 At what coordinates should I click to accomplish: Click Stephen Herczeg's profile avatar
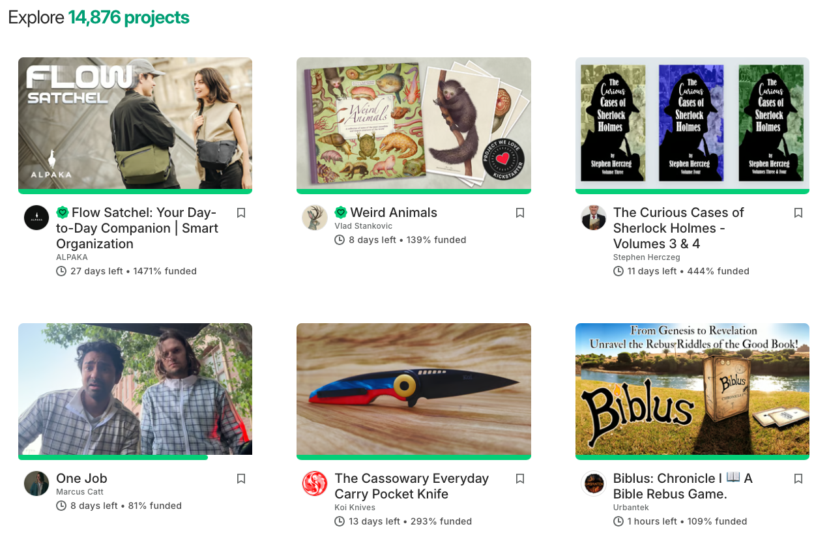coord(593,217)
